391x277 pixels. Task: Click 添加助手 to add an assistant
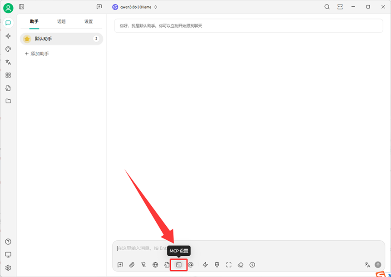click(37, 53)
